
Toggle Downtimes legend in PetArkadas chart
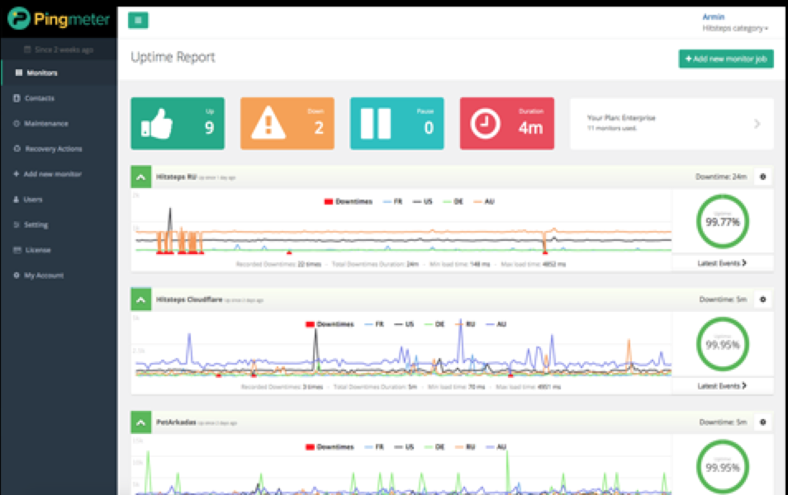tap(330, 447)
